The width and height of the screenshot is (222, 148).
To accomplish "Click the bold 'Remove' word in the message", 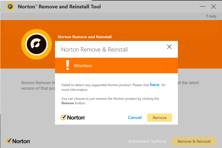I will pos(68,103).
